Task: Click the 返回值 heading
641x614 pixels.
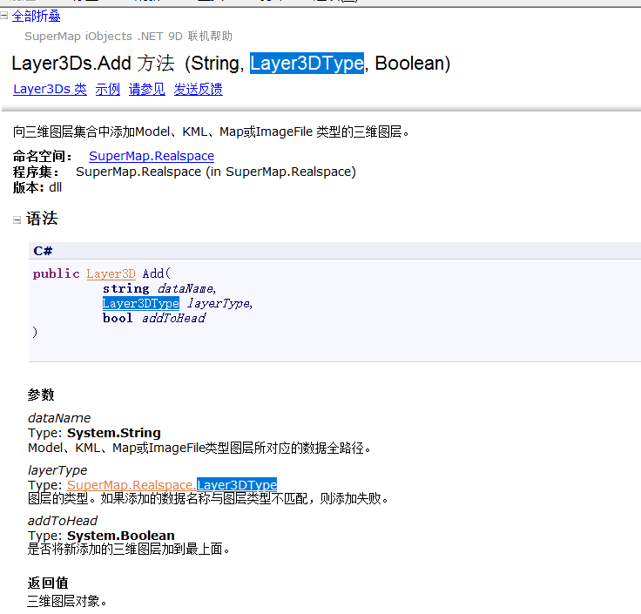Action: (48, 583)
